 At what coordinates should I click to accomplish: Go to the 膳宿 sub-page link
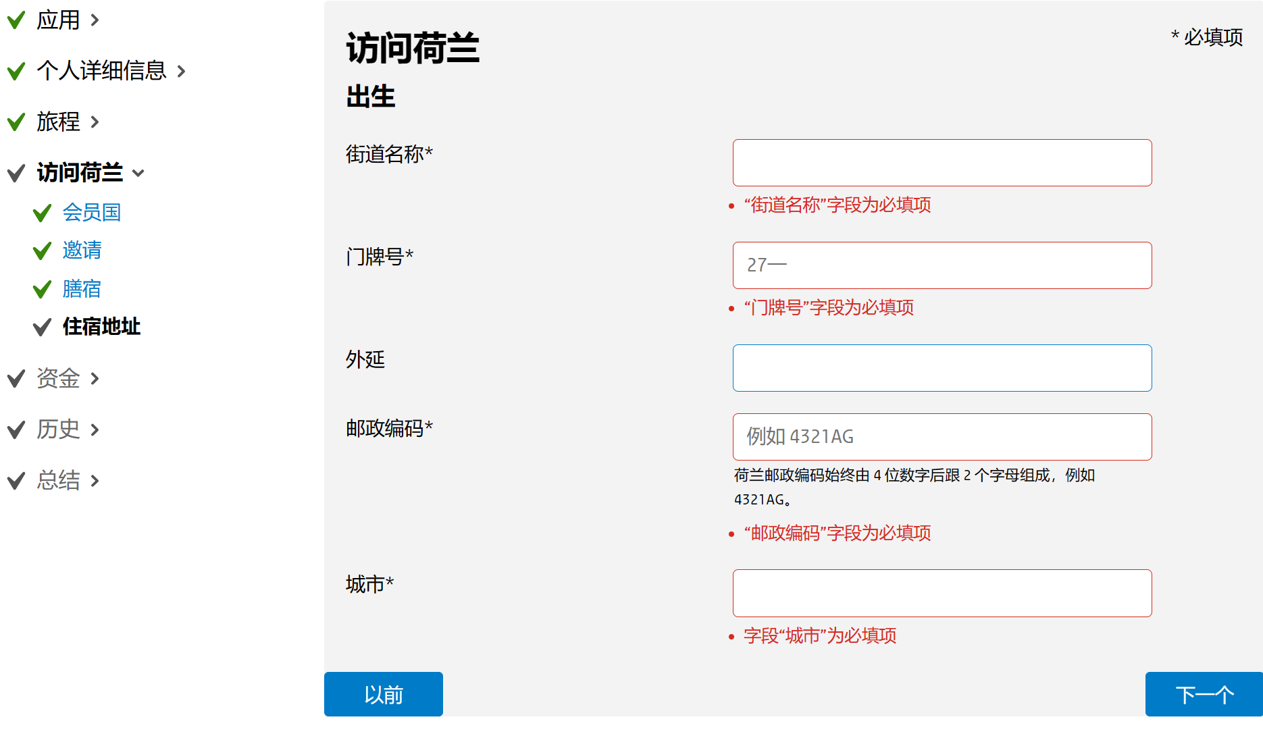pos(82,289)
